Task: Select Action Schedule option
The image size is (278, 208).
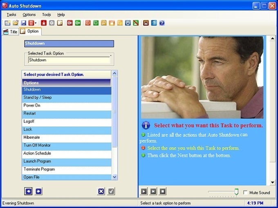Action: [x=67, y=154]
